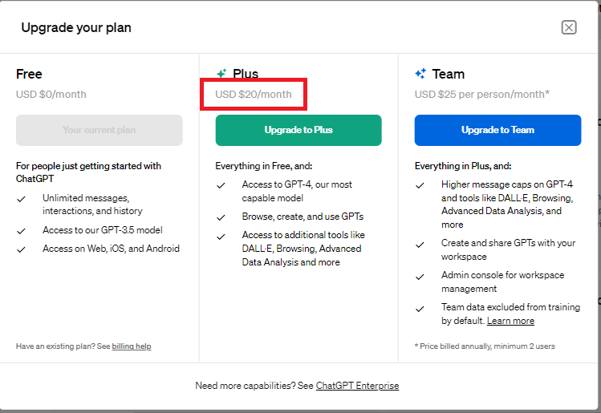The height and width of the screenshot is (413, 601).
Task: Close the Upgrade your plan dialog
Action: tap(569, 27)
